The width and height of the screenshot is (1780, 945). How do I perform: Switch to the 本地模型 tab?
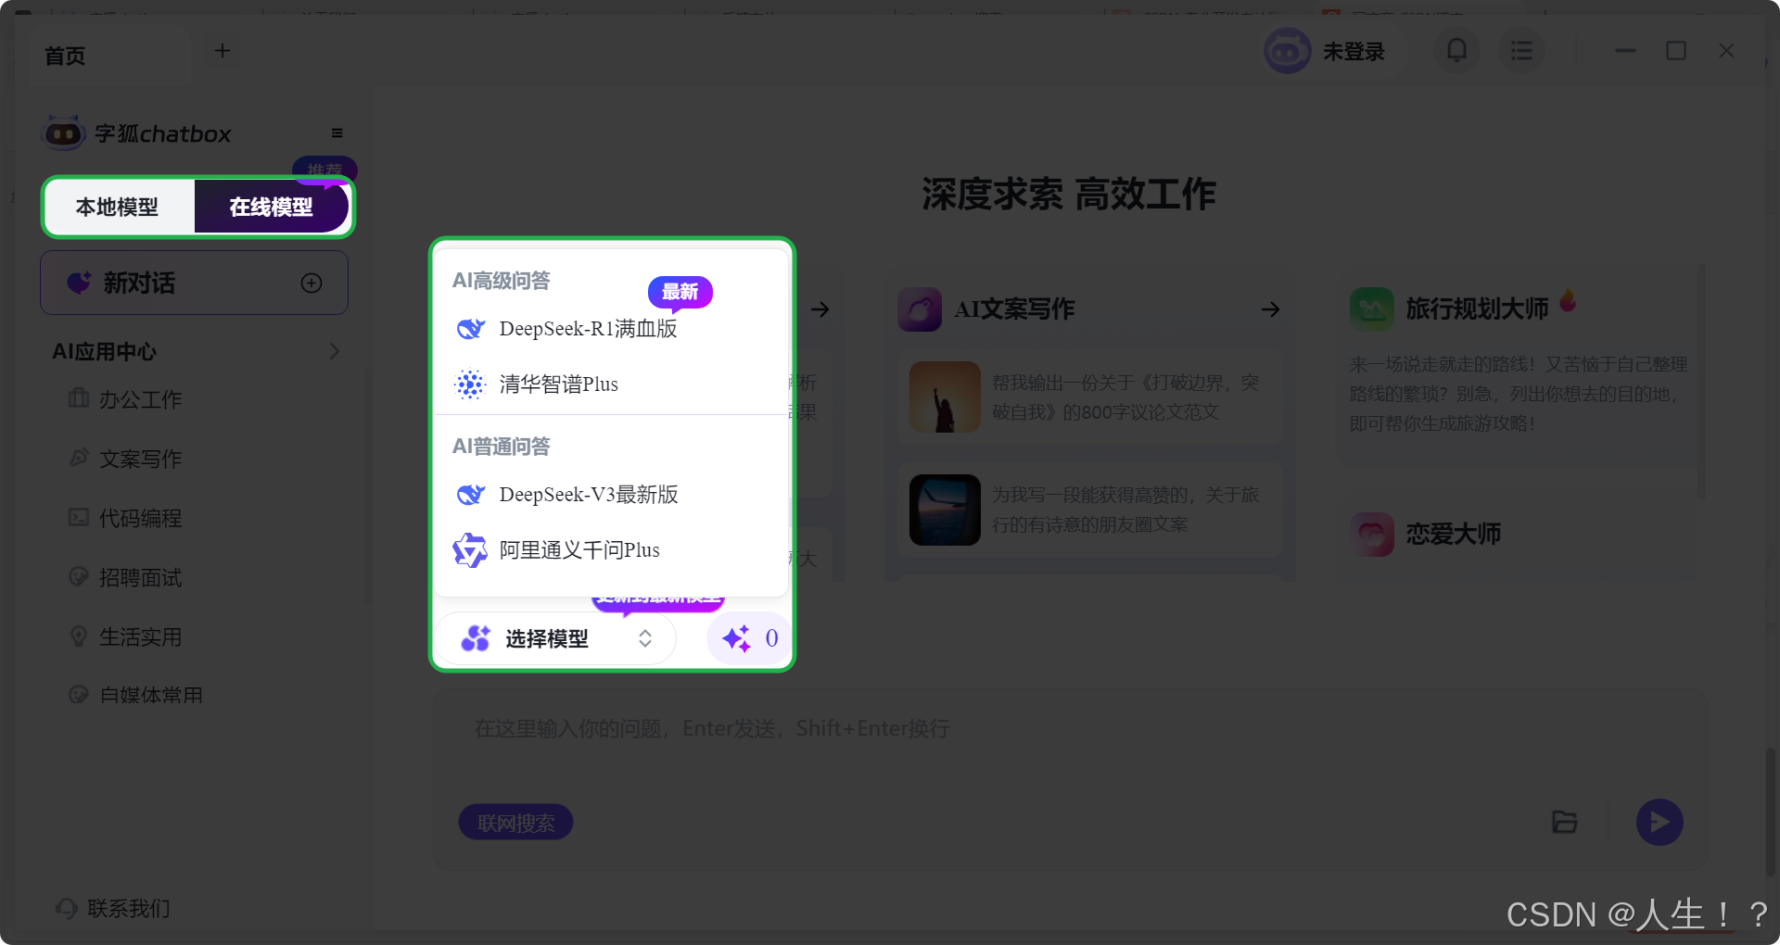click(x=119, y=207)
